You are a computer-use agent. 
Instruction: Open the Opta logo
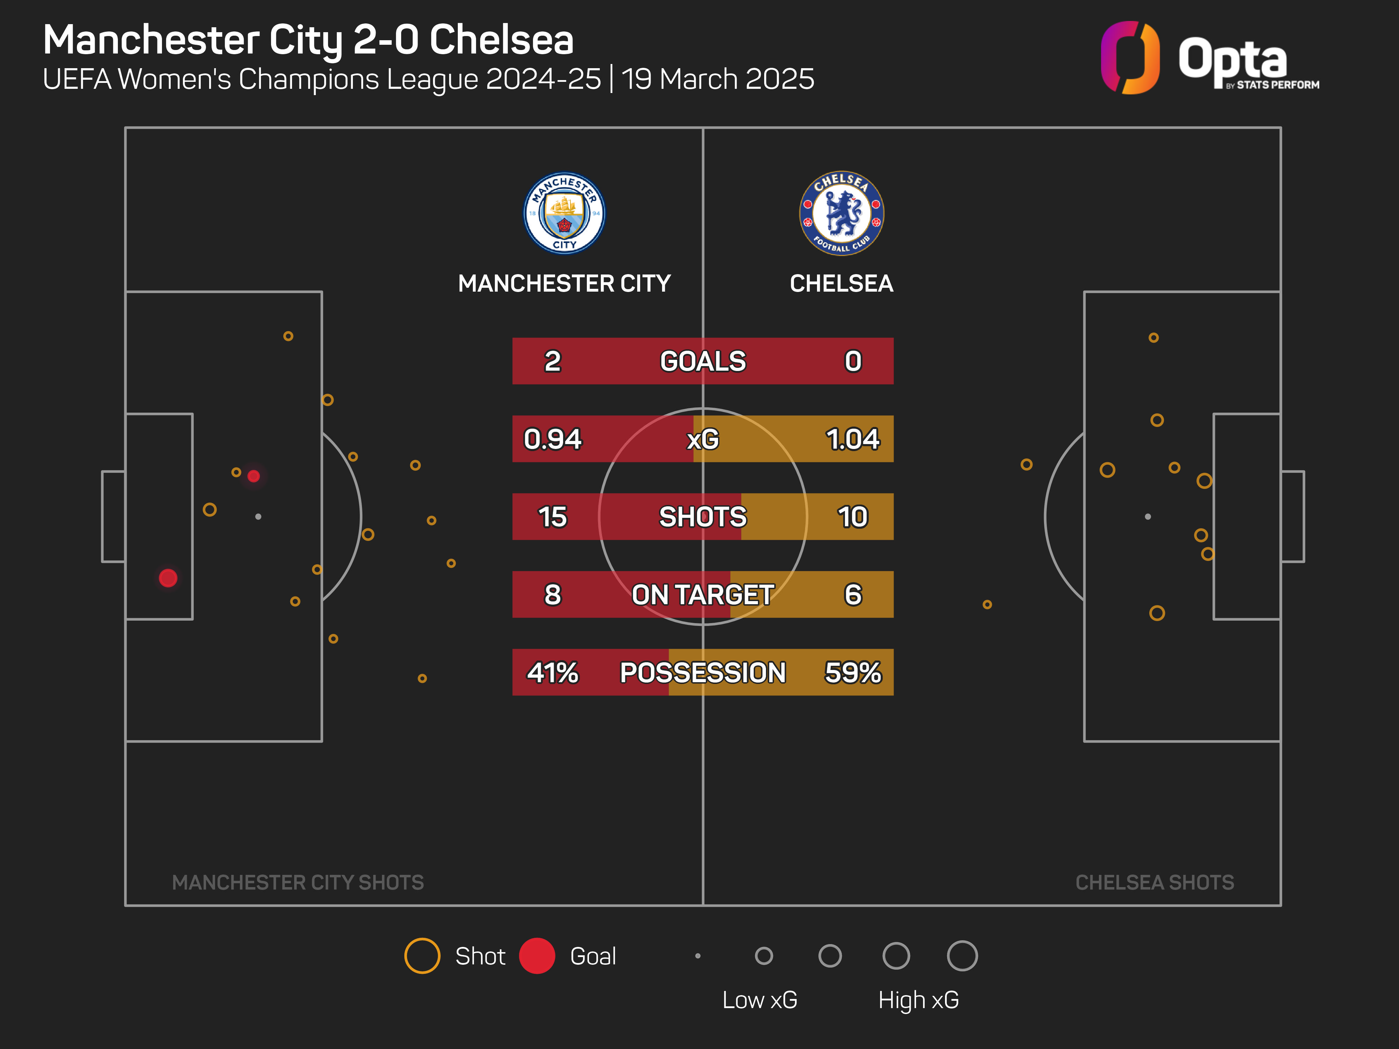tap(1209, 58)
